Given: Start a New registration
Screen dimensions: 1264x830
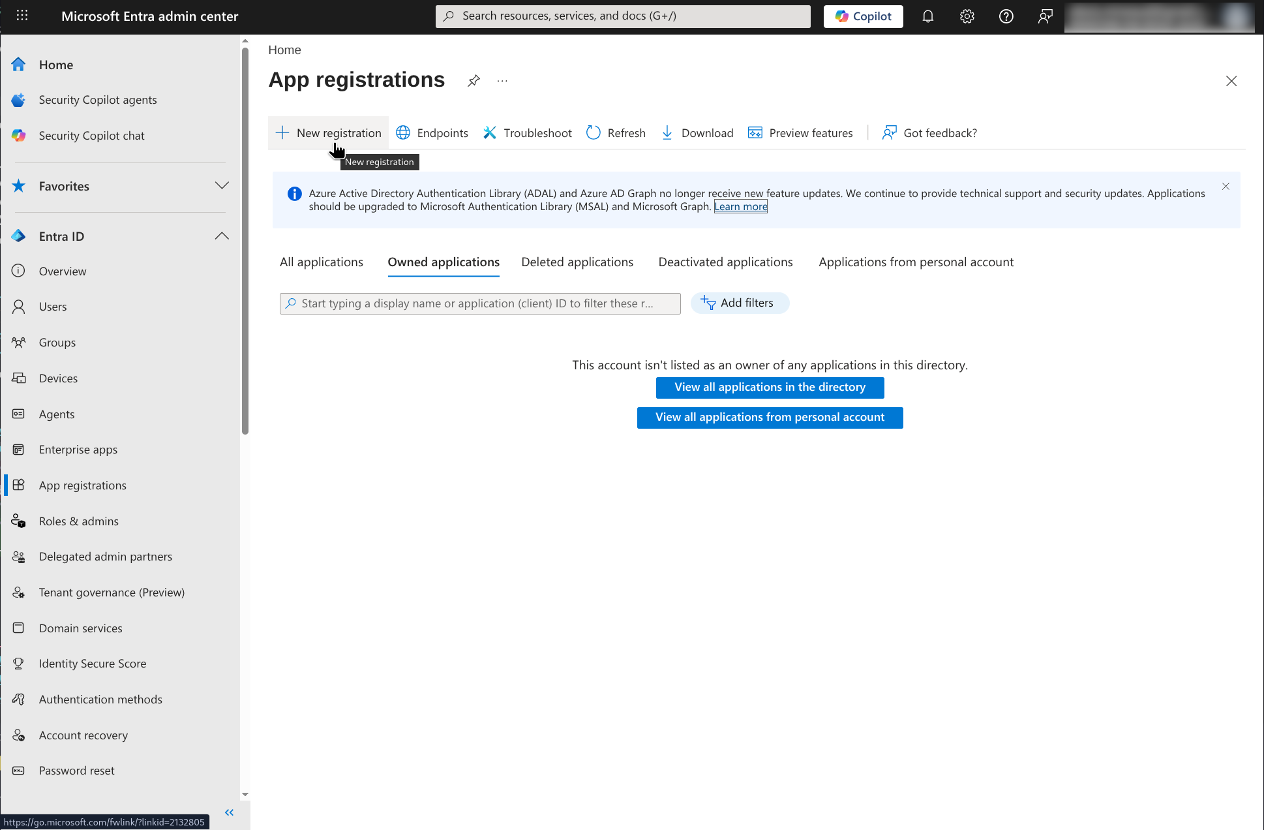Looking at the screenshot, I should click(329, 133).
